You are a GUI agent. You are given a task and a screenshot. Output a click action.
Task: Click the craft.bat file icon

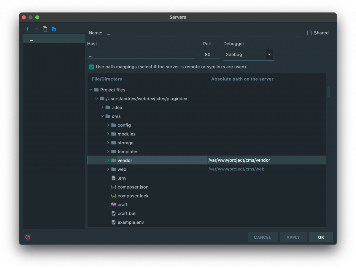(x=113, y=213)
